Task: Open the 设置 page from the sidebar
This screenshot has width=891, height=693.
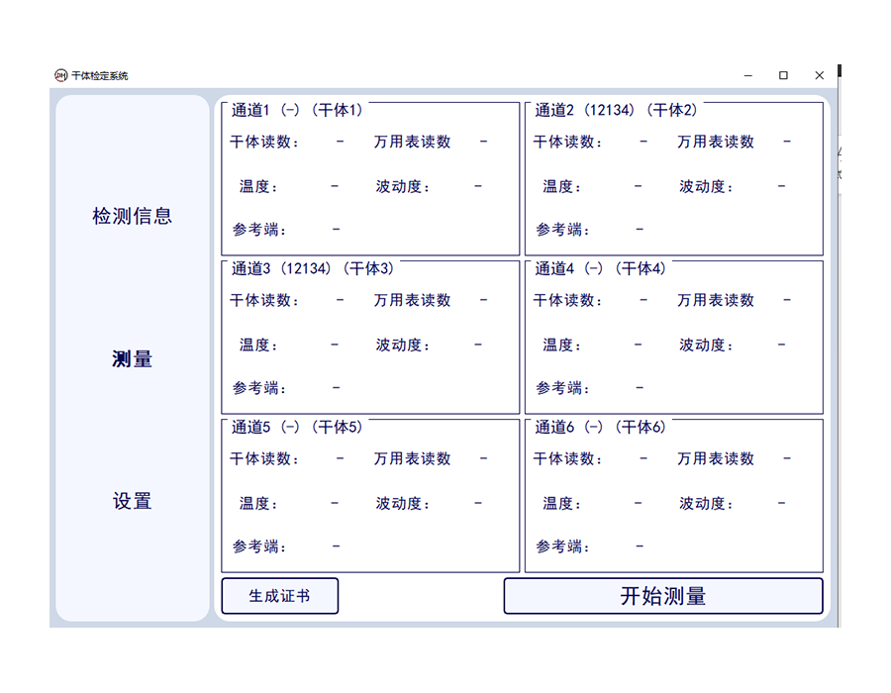Action: pyautogui.click(x=133, y=502)
